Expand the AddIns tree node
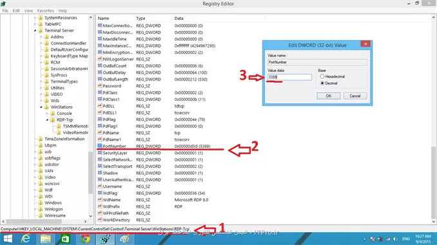437x245 pixels. (41, 37)
